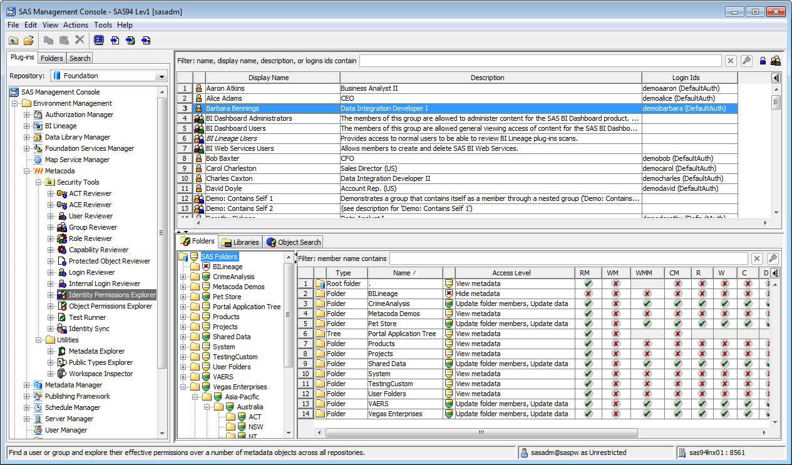Open the Internal Login Reviewer icon
The width and height of the screenshot is (792, 465).
click(x=62, y=284)
